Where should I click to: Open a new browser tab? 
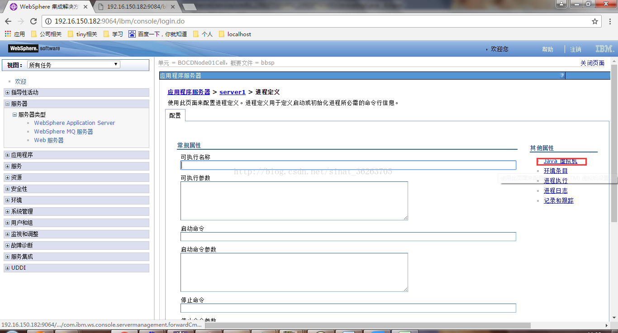pos(189,7)
